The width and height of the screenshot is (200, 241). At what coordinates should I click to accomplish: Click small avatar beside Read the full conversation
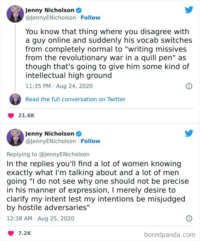pyautogui.click(x=15, y=99)
